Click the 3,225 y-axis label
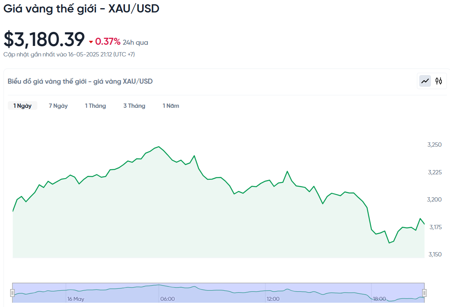The height and width of the screenshot is (307, 450). coord(435,172)
